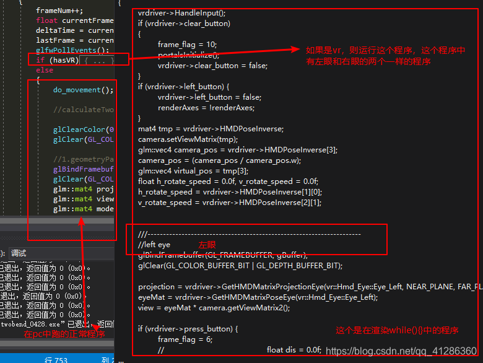This screenshot has height=363, width=483.
Task: Click the glm::mat4 proj declaration
Action: click(x=84, y=189)
